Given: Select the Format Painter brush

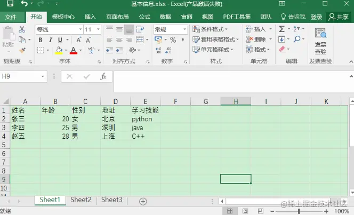Looking at the screenshot, I should coord(22,50).
